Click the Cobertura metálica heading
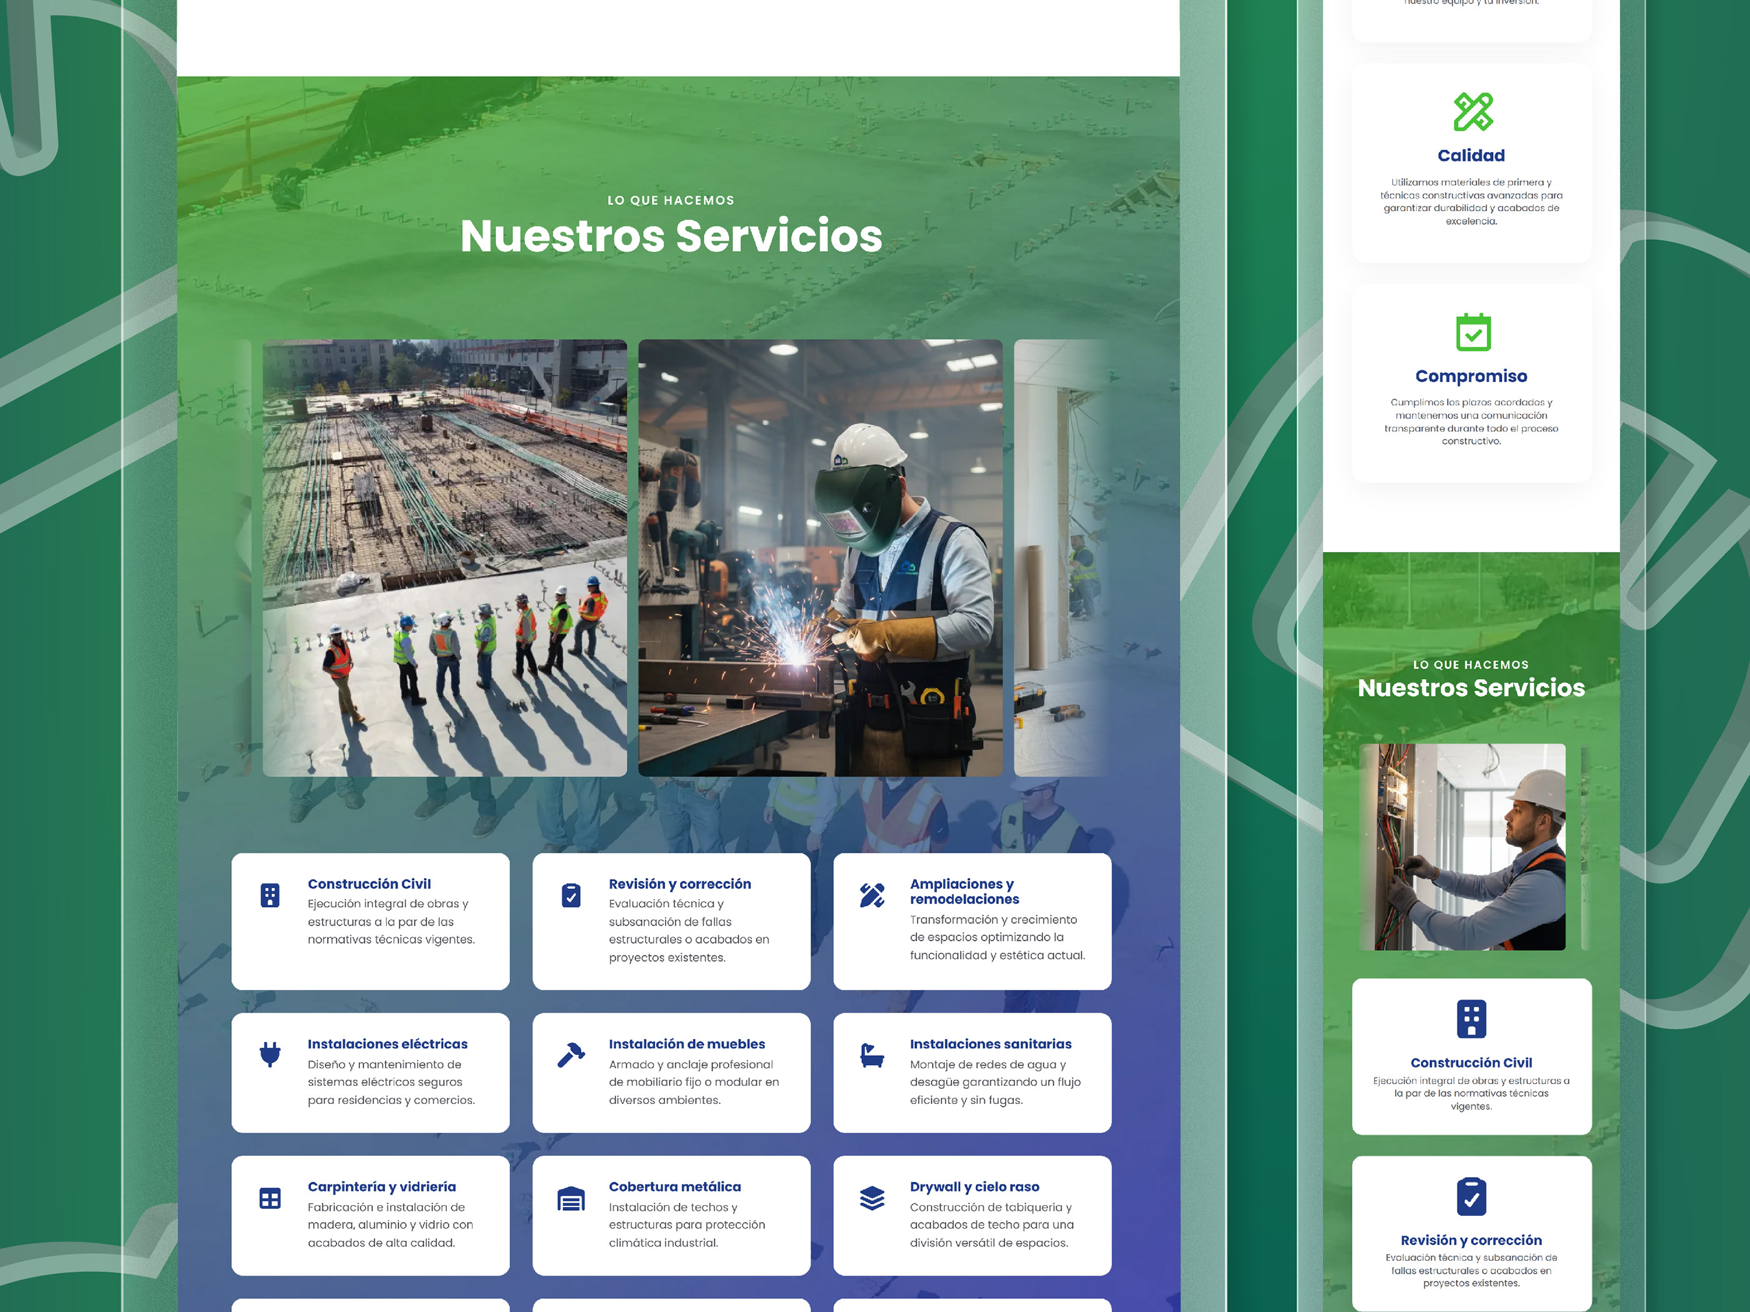The height and width of the screenshot is (1312, 1750). [675, 1187]
